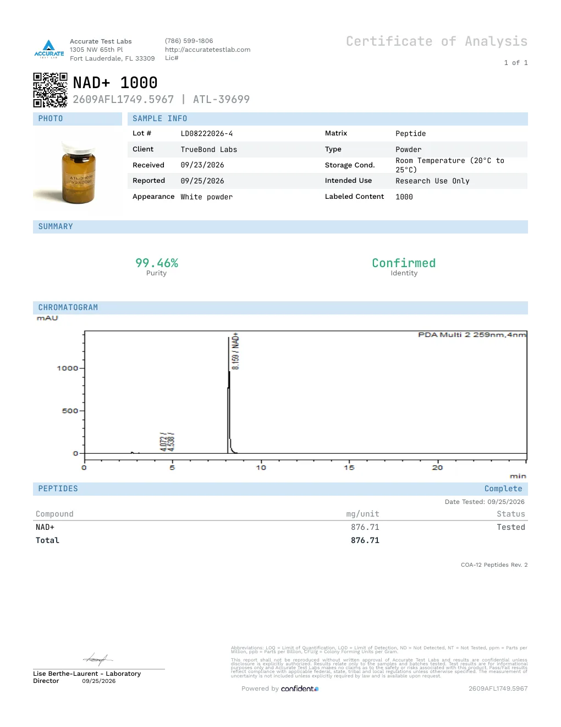Click the Accurate Test Lab logo

49,49
